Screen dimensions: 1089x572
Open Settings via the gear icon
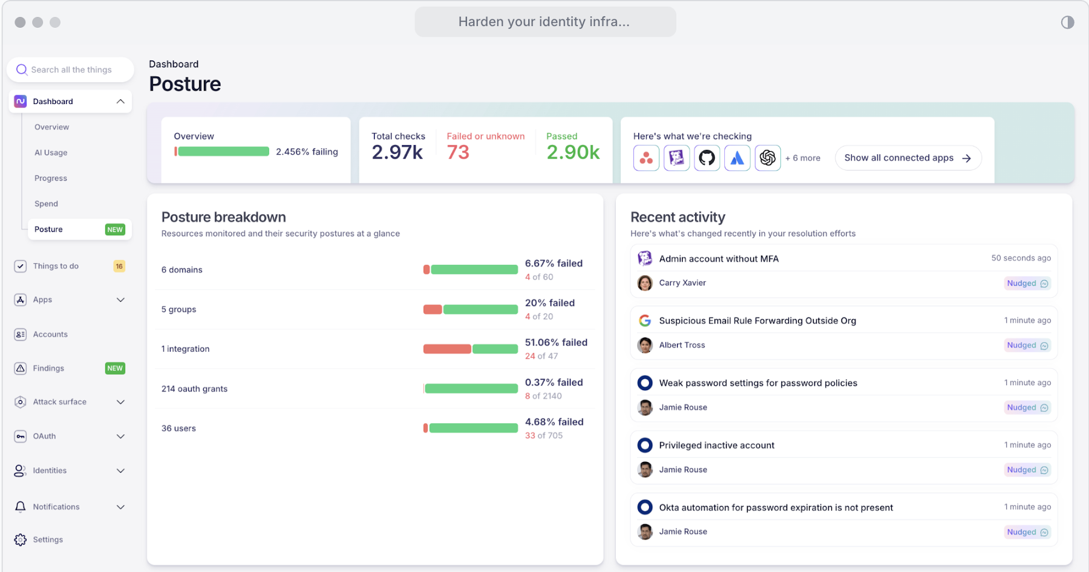click(x=21, y=539)
